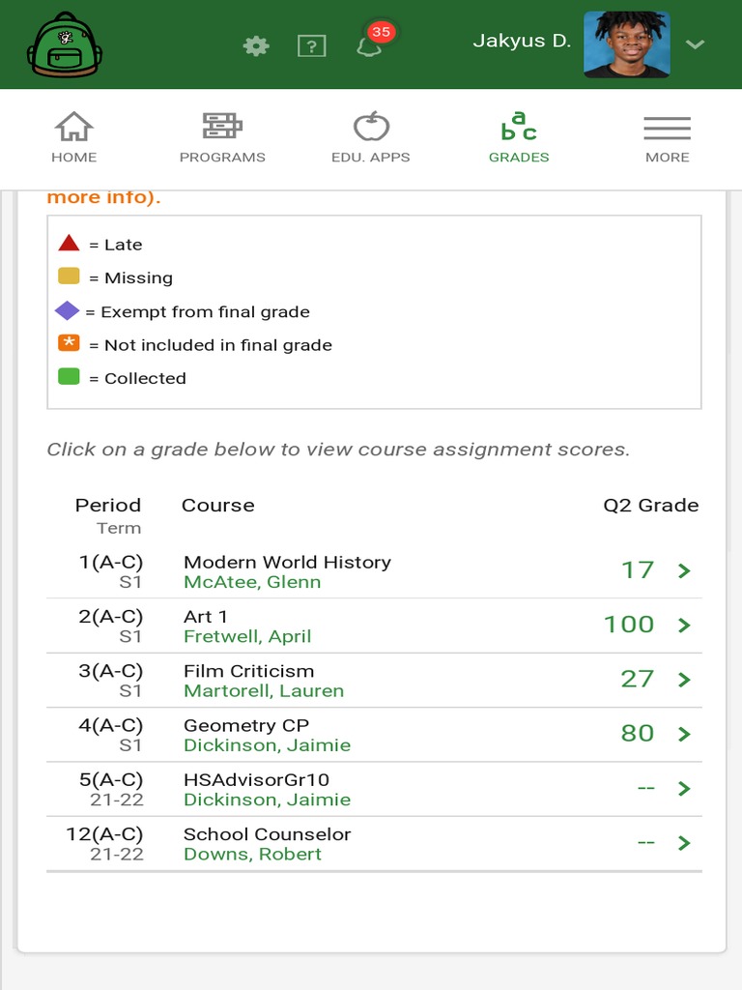Open settings via the gear icon
Image resolution: width=742 pixels, height=990 pixels.
click(256, 45)
